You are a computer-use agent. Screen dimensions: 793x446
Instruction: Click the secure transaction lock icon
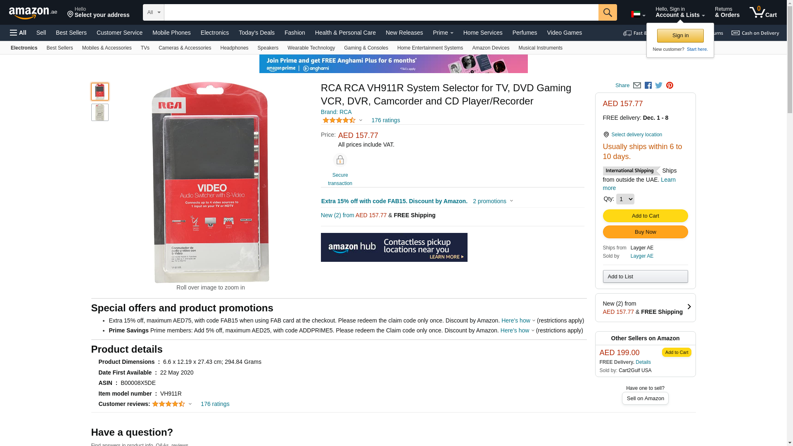[340, 160]
